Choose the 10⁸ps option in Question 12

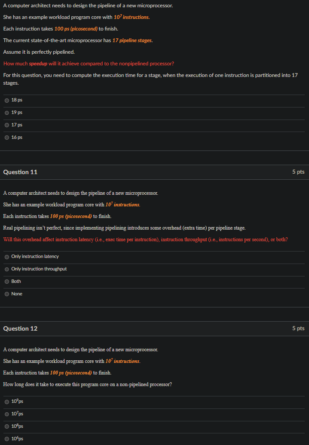[7, 426]
